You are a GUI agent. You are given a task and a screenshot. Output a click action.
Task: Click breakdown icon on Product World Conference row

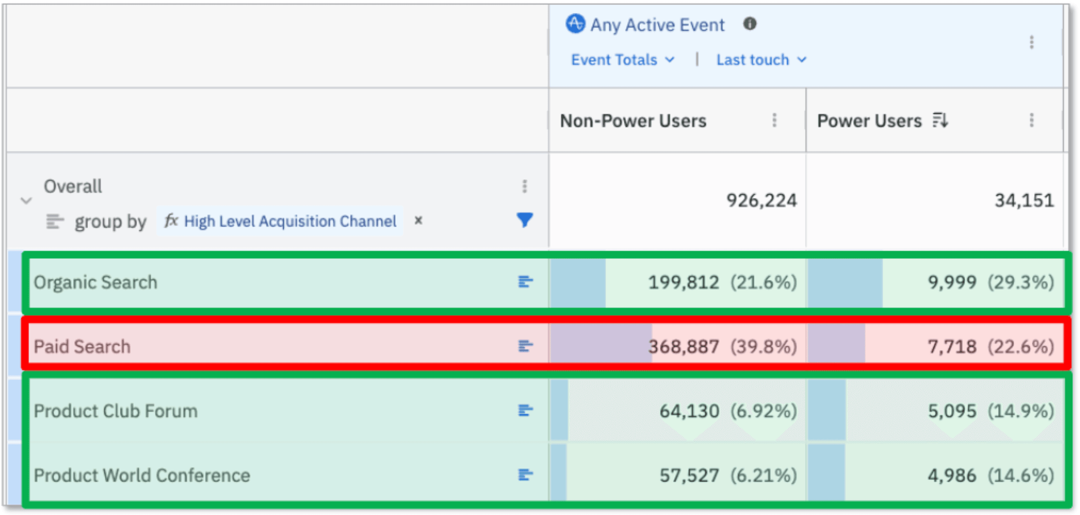point(525,475)
